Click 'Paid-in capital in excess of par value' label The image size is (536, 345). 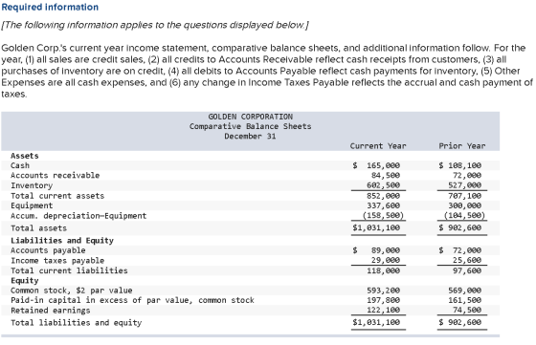pos(132,300)
